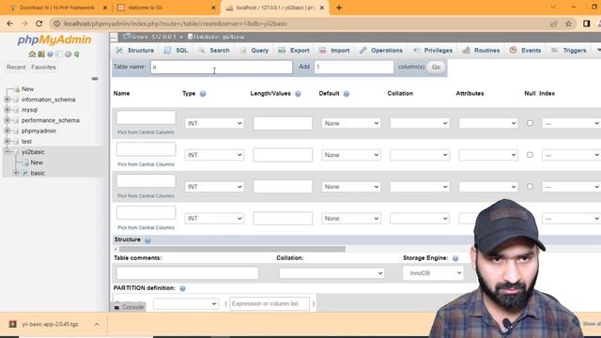This screenshot has height=338, width=601.
Task: Reload the browser page
Action: click(x=39, y=23)
